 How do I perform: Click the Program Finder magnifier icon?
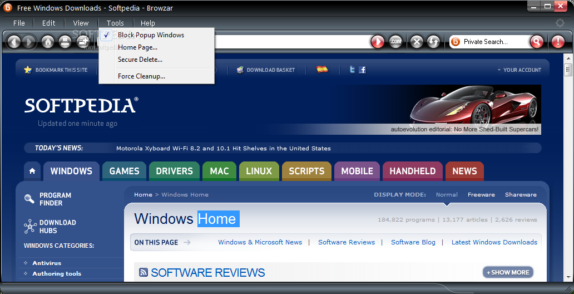[29, 199]
